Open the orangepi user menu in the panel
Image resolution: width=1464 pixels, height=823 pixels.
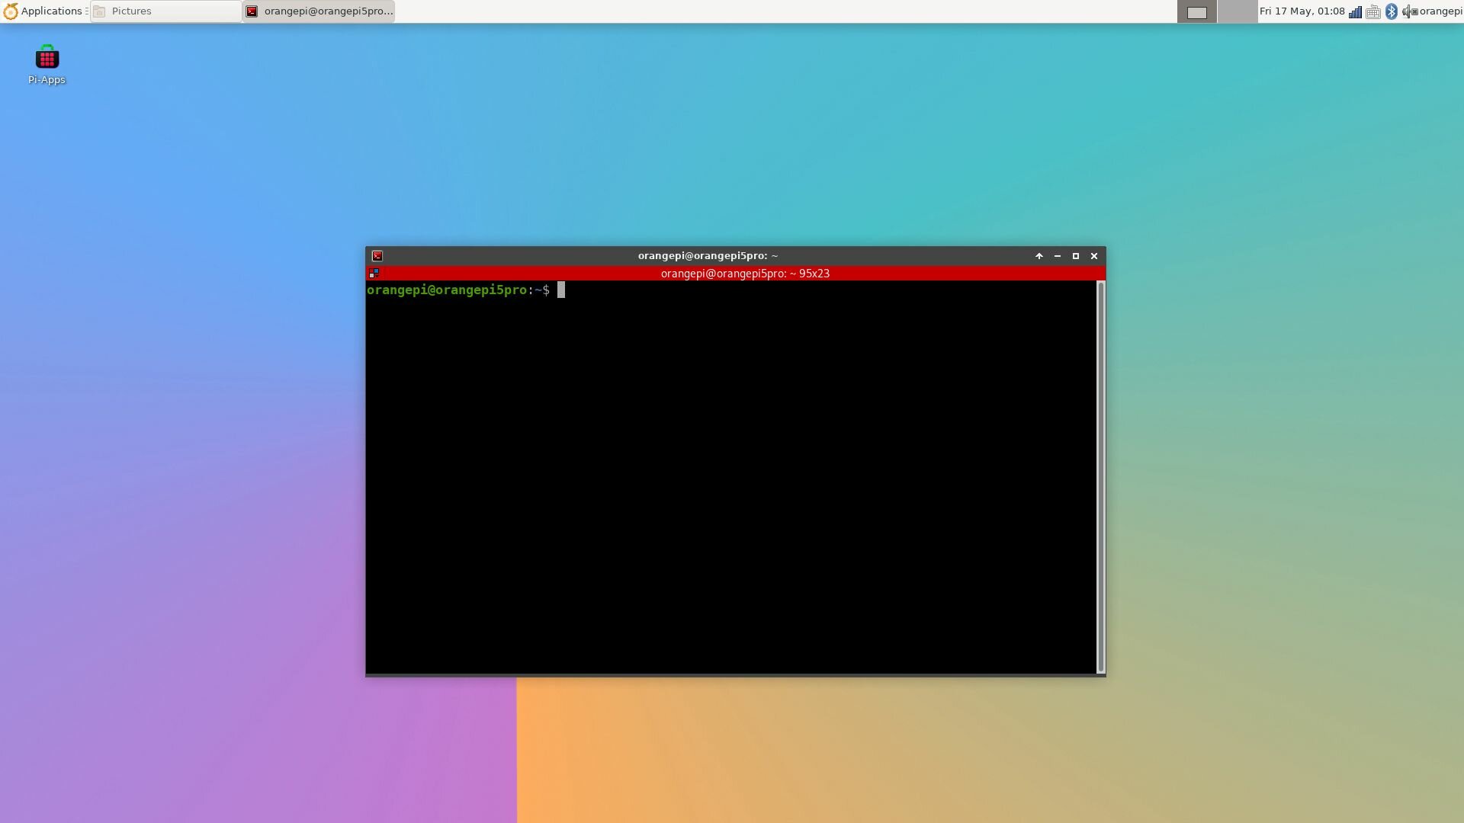point(1441,11)
